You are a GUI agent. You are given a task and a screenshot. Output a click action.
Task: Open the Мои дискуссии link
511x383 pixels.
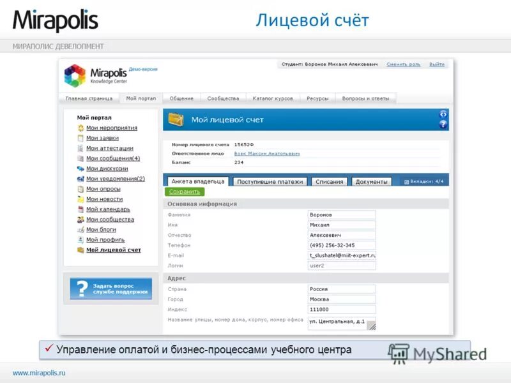point(107,169)
